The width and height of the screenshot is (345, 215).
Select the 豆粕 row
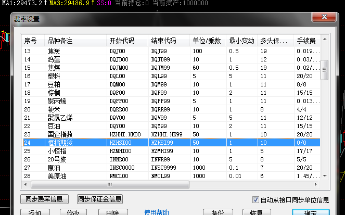171,84
